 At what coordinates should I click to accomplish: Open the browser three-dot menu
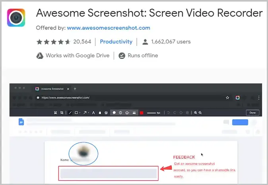pyautogui.click(x=259, y=97)
